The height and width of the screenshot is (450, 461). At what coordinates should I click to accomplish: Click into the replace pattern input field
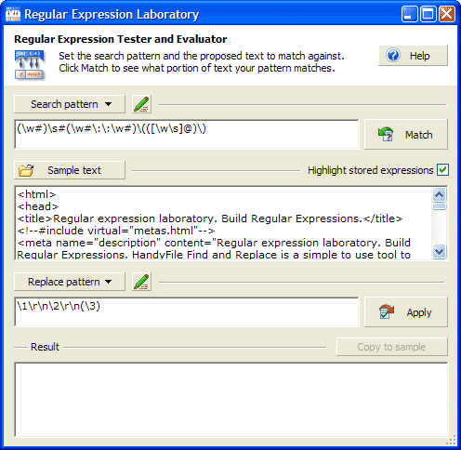point(187,311)
